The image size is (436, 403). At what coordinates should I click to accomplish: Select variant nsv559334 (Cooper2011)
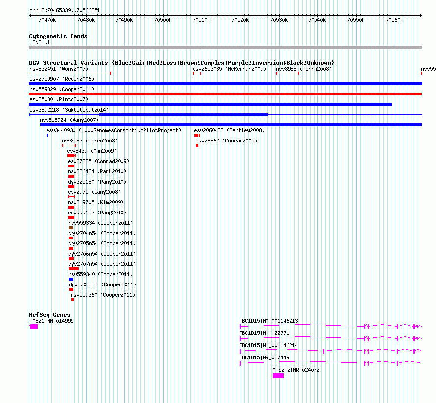pyautogui.click(x=100, y=223)
